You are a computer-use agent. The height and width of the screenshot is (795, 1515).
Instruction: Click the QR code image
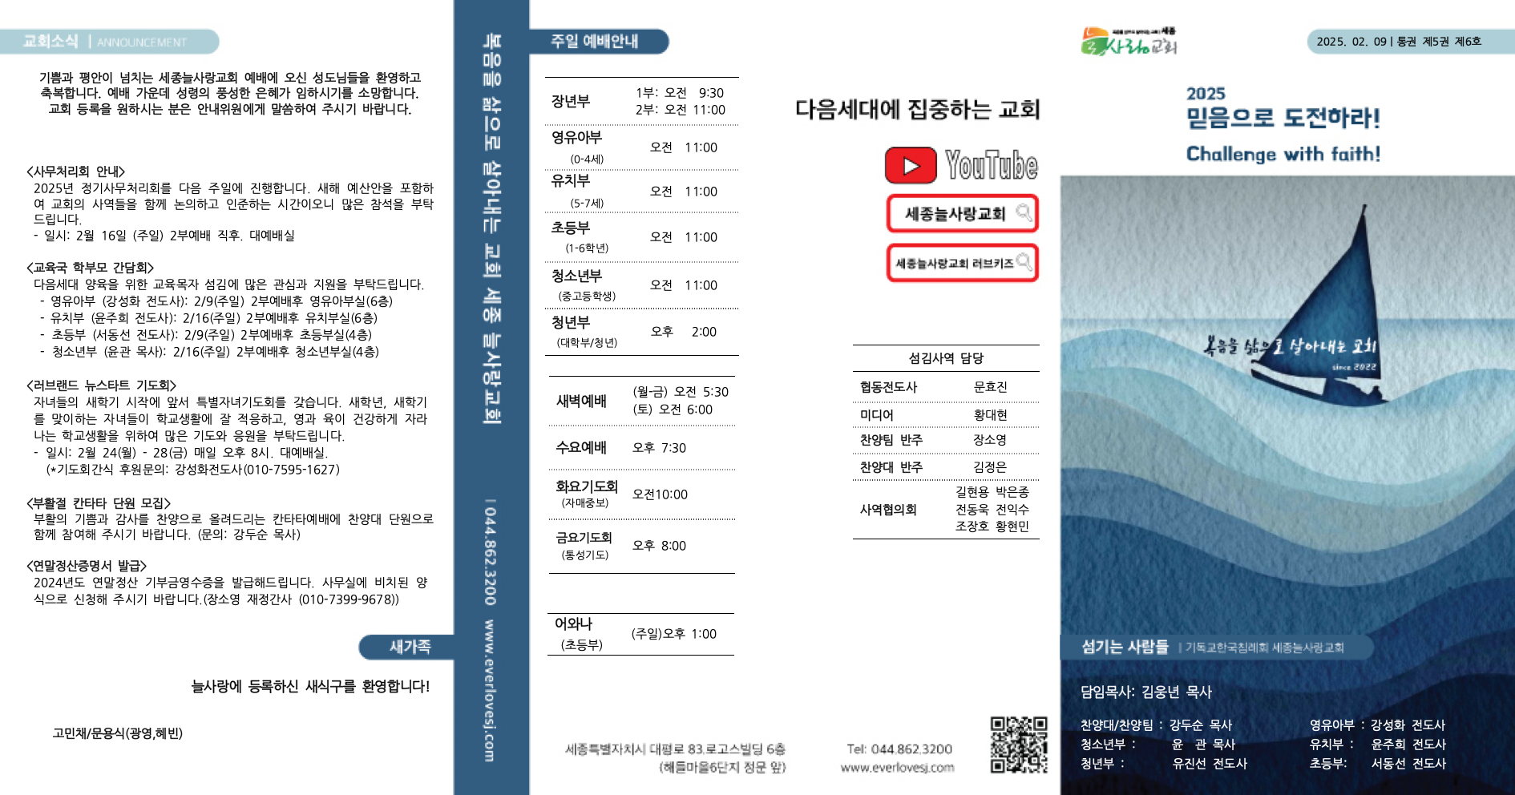pos(1019,745)
